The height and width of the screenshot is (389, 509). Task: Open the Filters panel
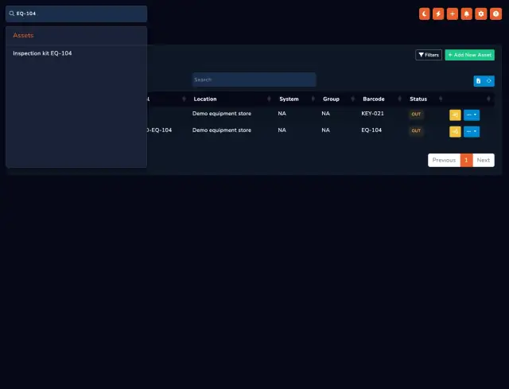point(429,55)
